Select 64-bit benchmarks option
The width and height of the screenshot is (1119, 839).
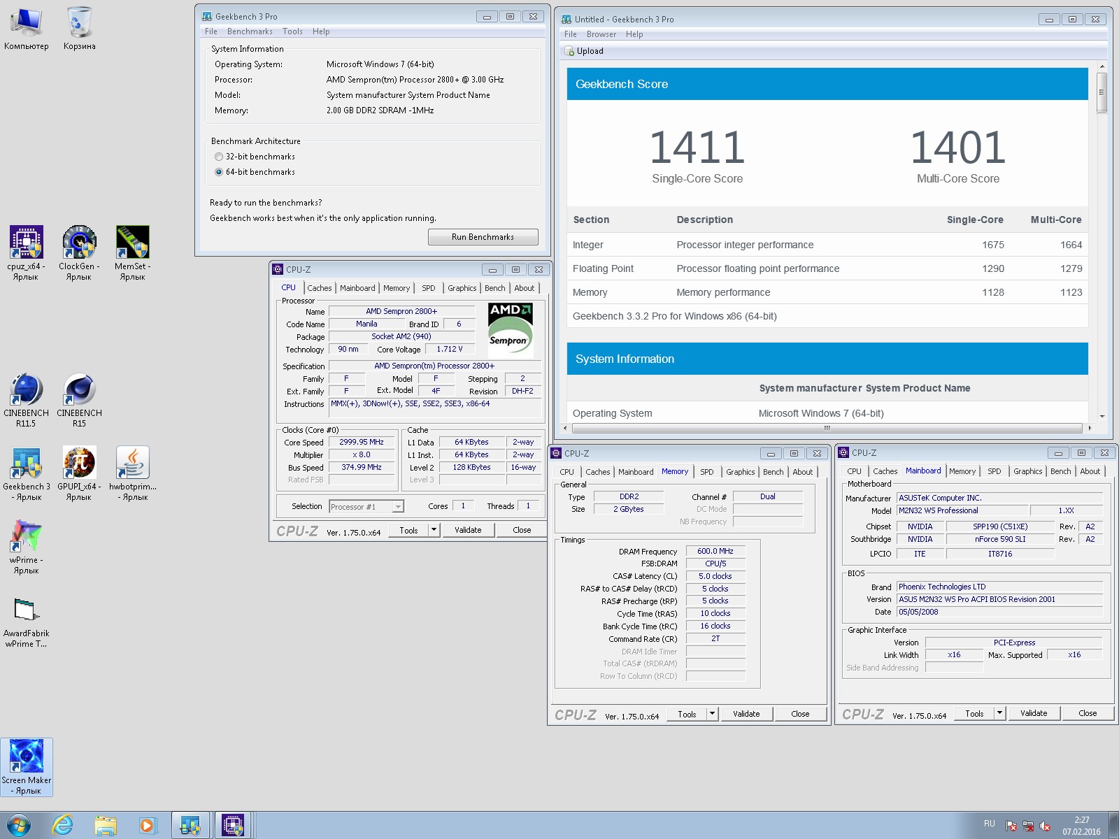coord(219,172)
